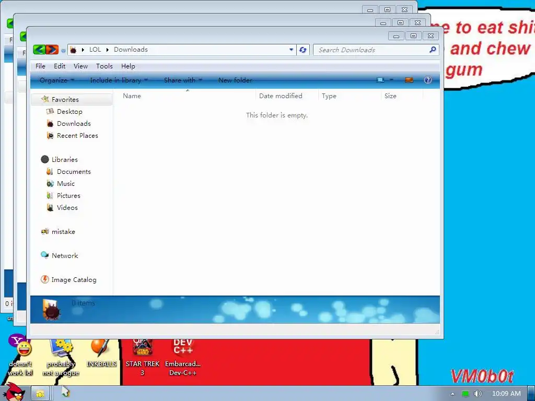Open Downloads in the navigation pane
Viewport: 535px width, 401px height.
pyautogui.click(x=74, y=123)
